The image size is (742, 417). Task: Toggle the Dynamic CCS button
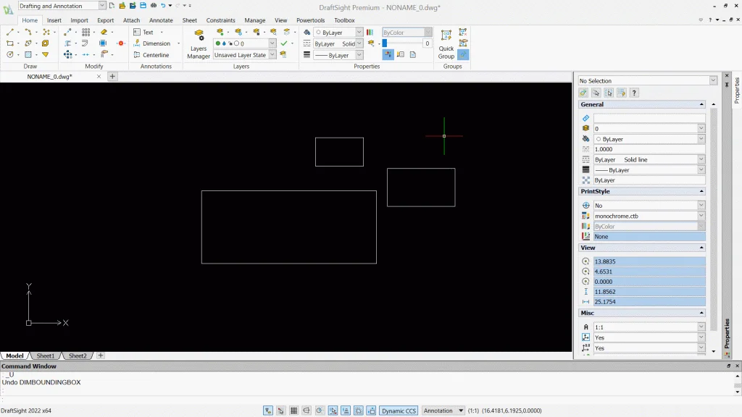399,410
